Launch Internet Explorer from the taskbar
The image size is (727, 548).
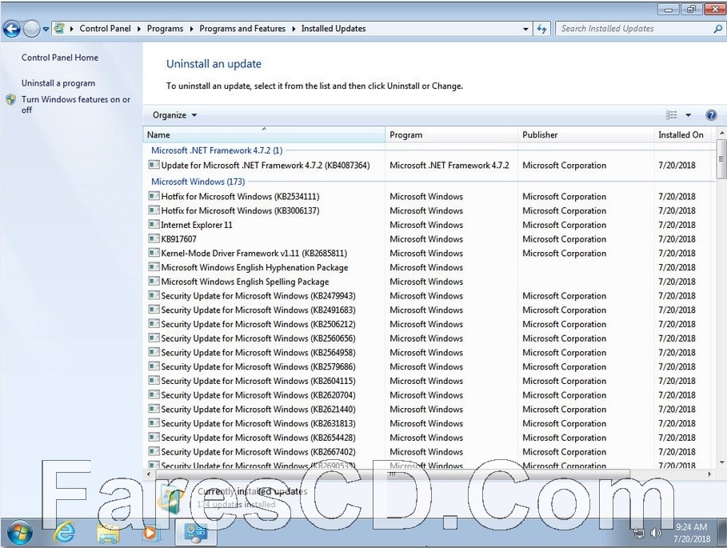[64, 533]
